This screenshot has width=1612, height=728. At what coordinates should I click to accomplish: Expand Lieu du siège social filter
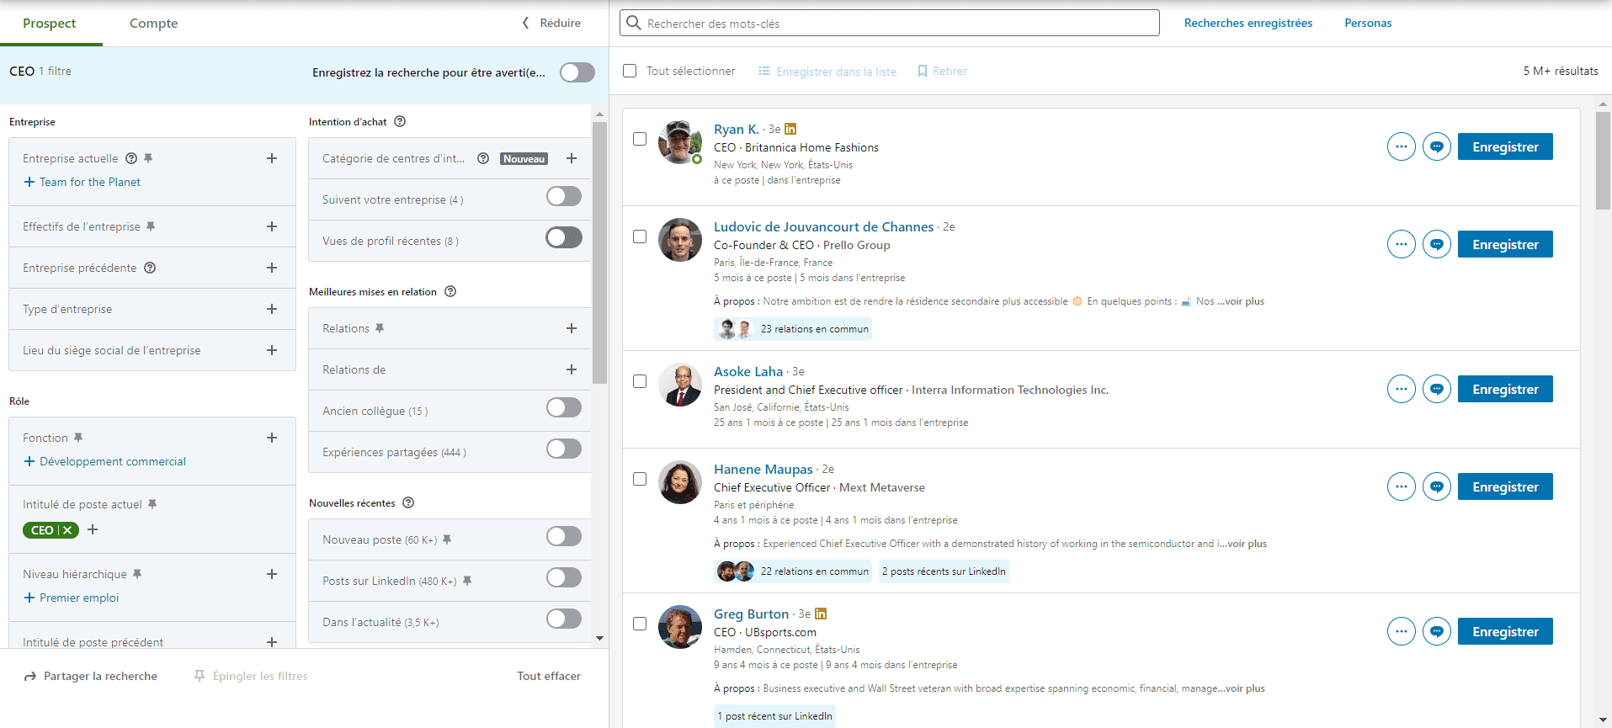272,350
